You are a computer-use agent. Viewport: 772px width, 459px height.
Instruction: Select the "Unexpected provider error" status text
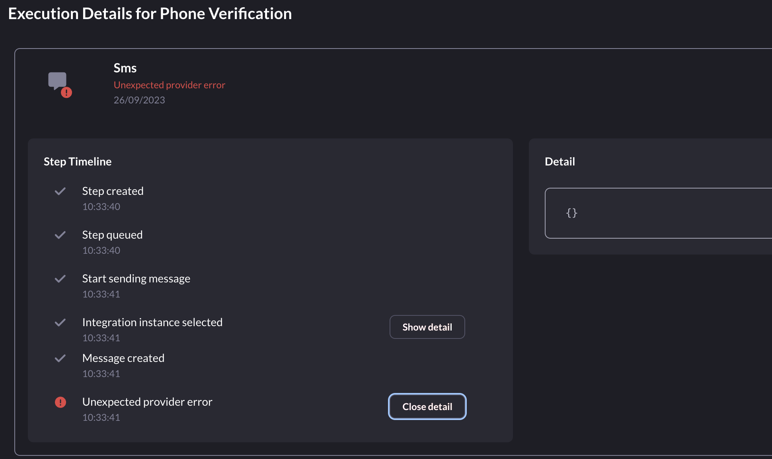169,85
